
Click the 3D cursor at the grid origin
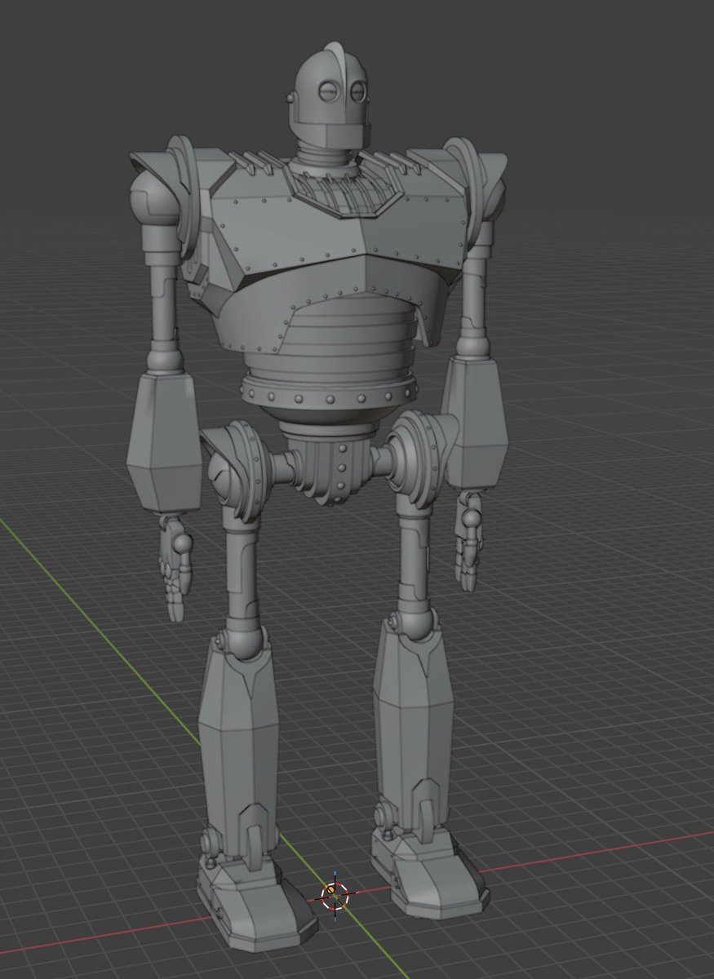tap(335, 896)
